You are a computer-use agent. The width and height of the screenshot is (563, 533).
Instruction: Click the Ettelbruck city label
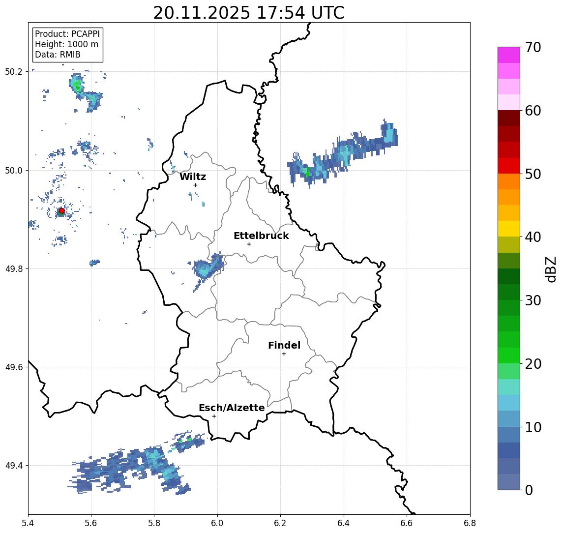pyautogui.click(x=261, y=236)
